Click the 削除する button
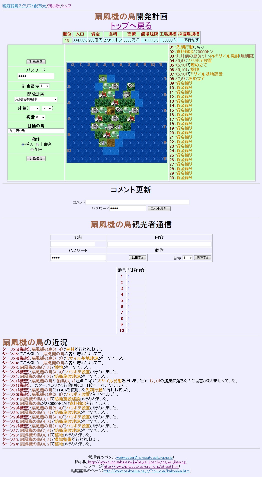Image resolution: width=262 pixels, height=477 pixels. click(202, 258)
